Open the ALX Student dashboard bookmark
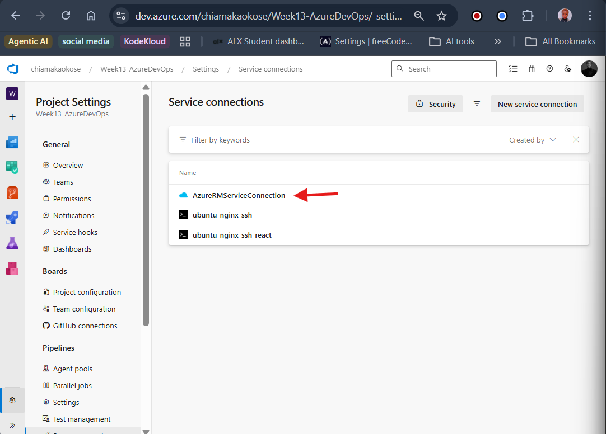Image resolution: width=606 pixels, height=434 pixels. pyautogui.click(x=258, y=41)
